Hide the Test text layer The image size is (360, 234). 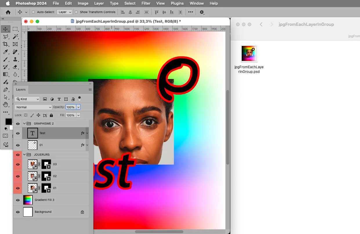pos(18,133)
